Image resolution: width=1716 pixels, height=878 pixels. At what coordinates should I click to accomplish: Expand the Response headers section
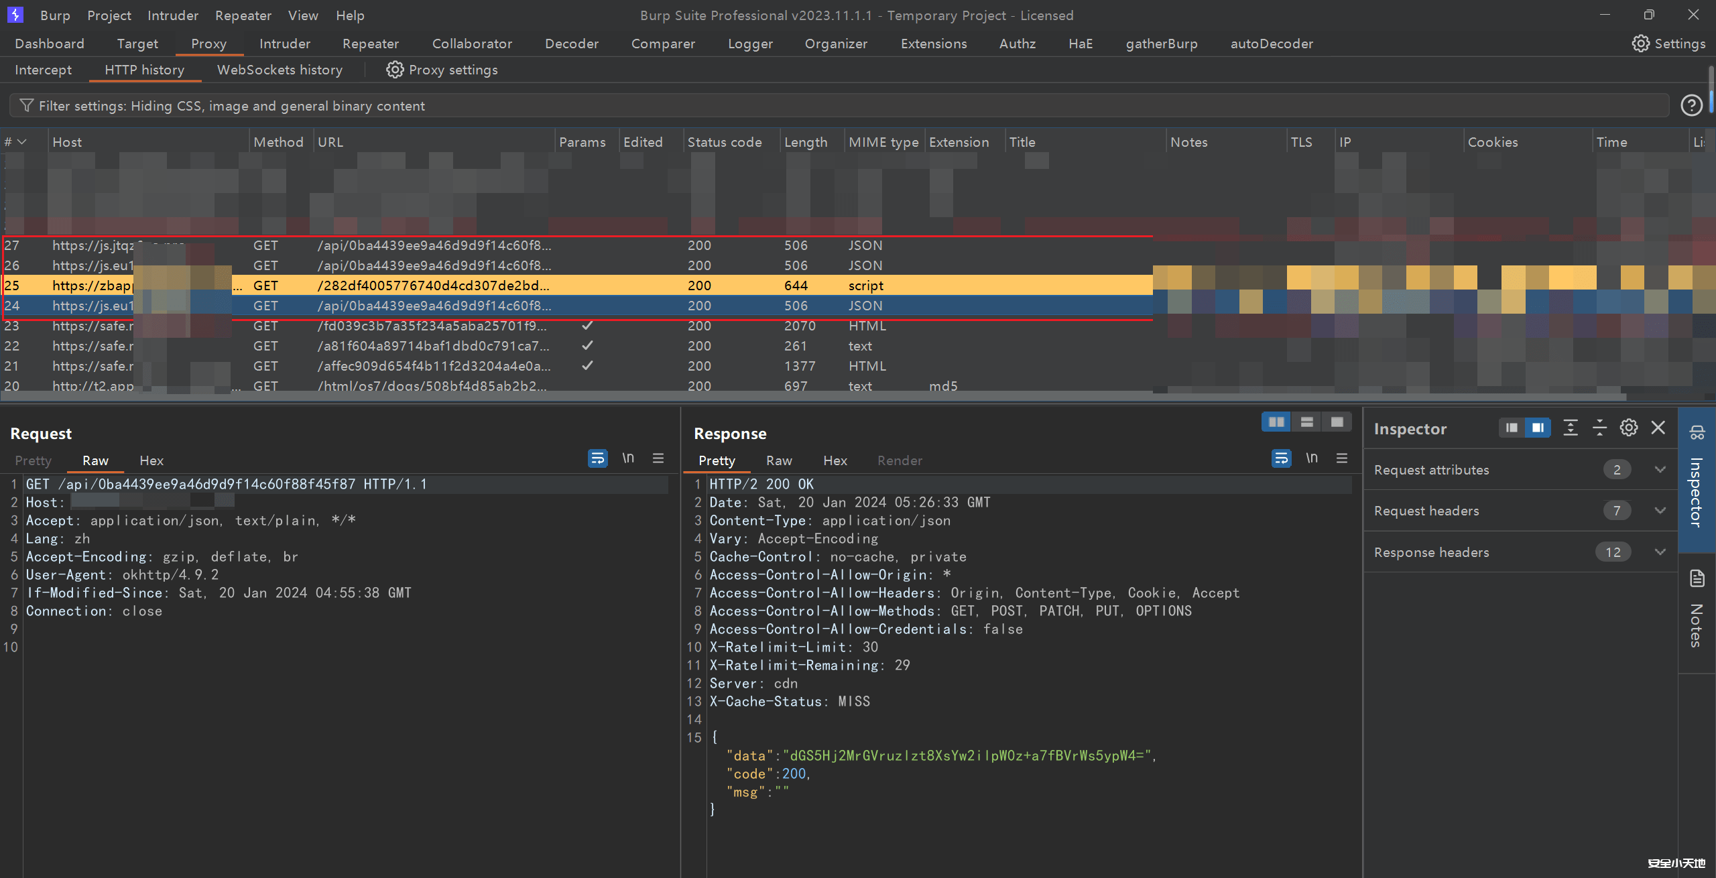1660,552
